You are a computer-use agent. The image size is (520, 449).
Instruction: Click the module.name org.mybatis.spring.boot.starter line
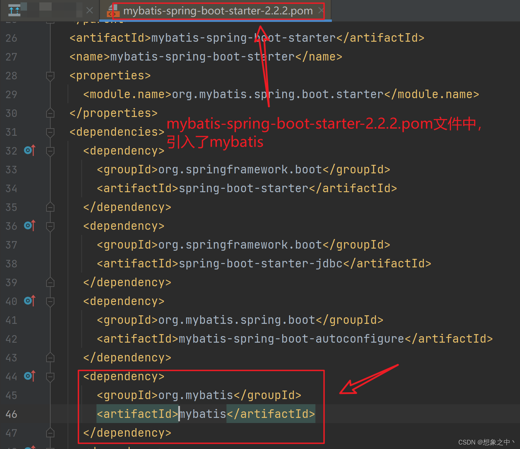(x=281, y=94)
